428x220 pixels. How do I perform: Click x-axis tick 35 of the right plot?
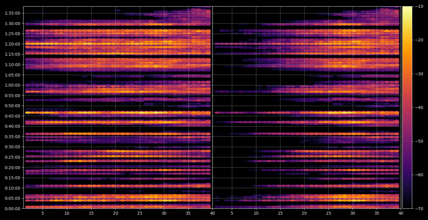(x=377, y=213)
